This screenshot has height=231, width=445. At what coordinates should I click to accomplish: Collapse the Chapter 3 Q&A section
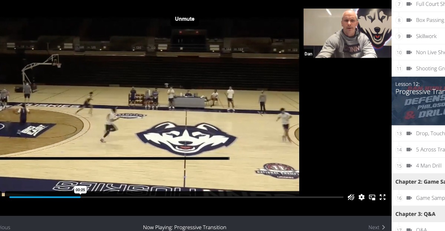point(415,214)
